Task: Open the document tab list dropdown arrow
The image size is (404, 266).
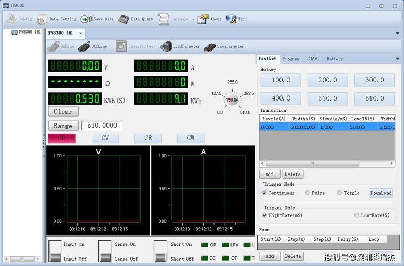Action: (398, 33)
